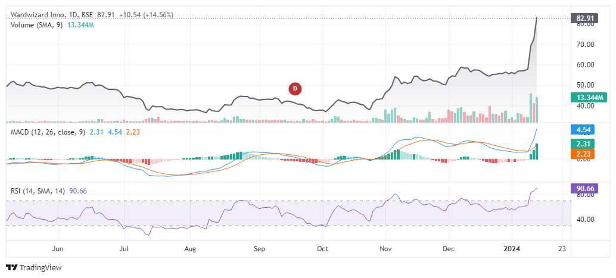Click the 60.00 price axis label
The width and height of the screenshot is (616, 278).
[584, 65]
